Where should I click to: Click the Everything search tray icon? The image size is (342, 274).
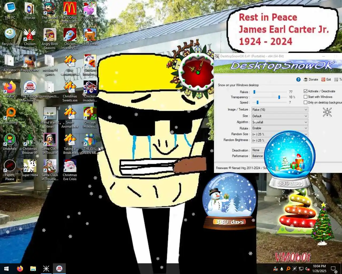[288, 269]
